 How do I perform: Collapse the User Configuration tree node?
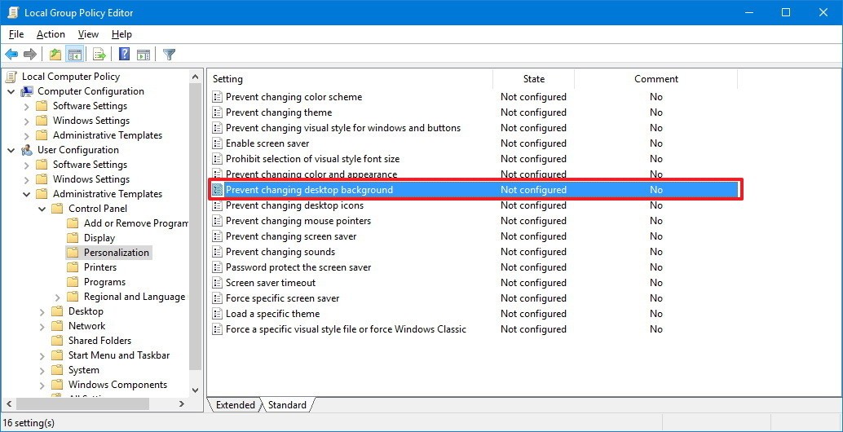click(11, 150)
